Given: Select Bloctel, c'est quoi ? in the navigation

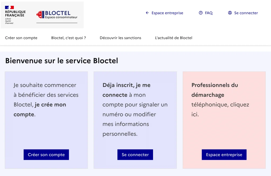Looking at the screenshot, I should (68, 38).
